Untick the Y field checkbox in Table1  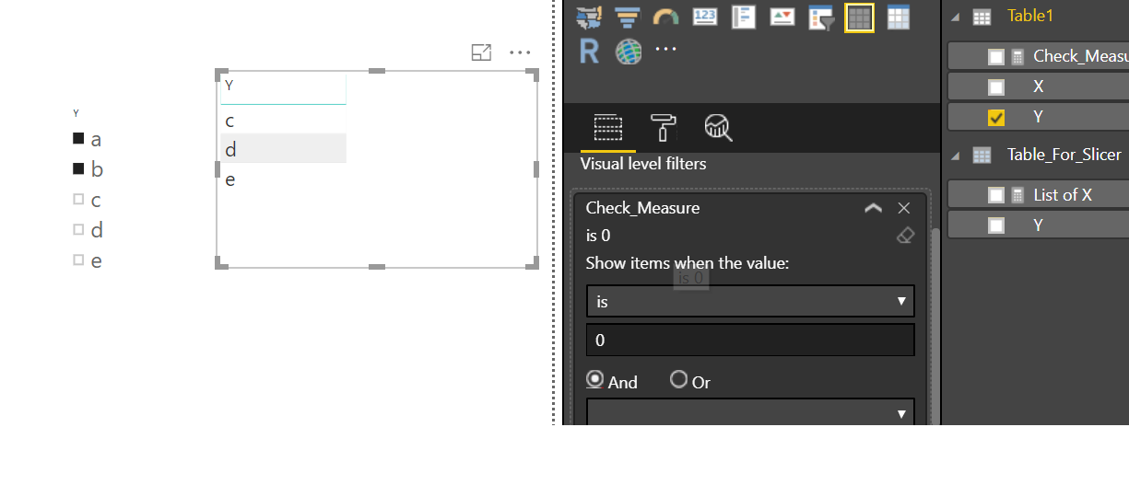996,118
